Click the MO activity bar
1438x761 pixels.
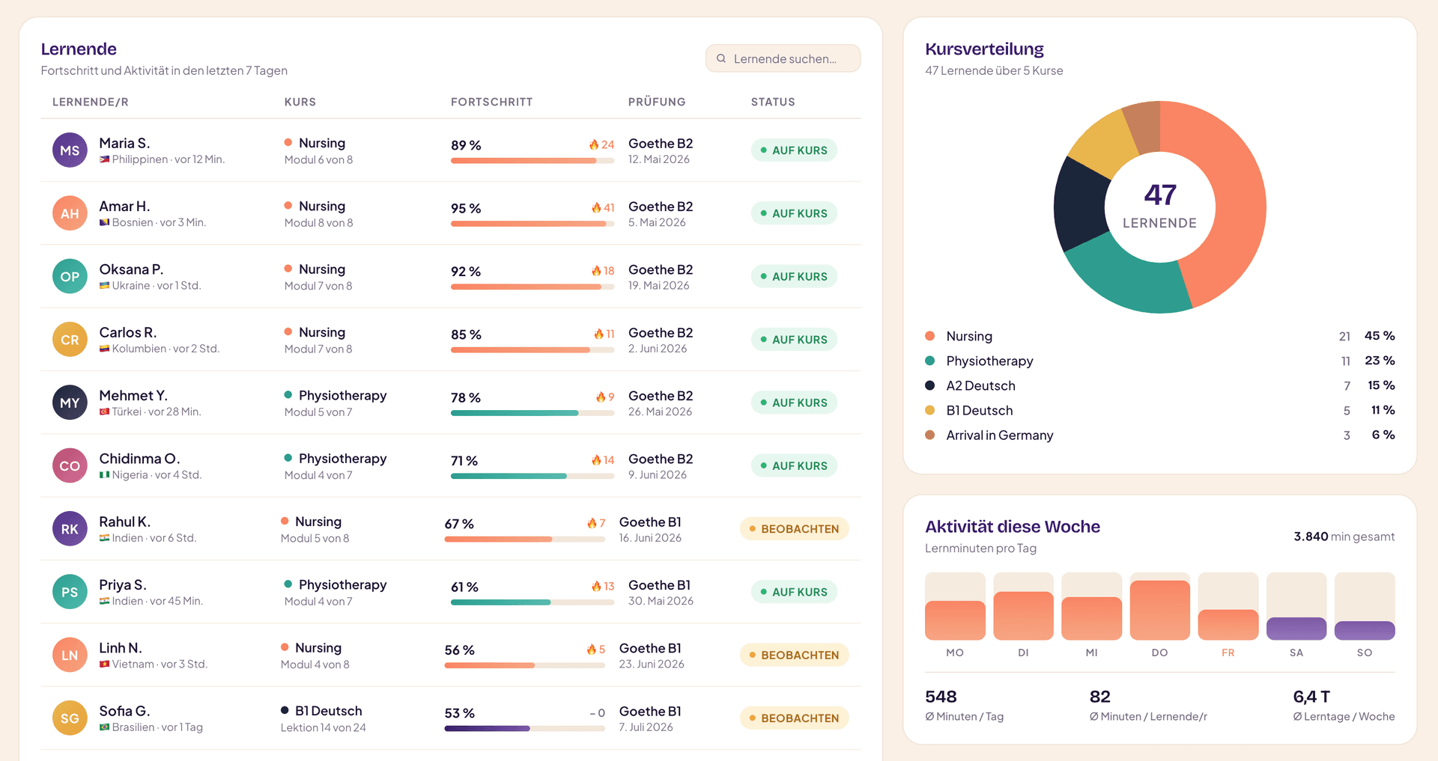point(955,620)
